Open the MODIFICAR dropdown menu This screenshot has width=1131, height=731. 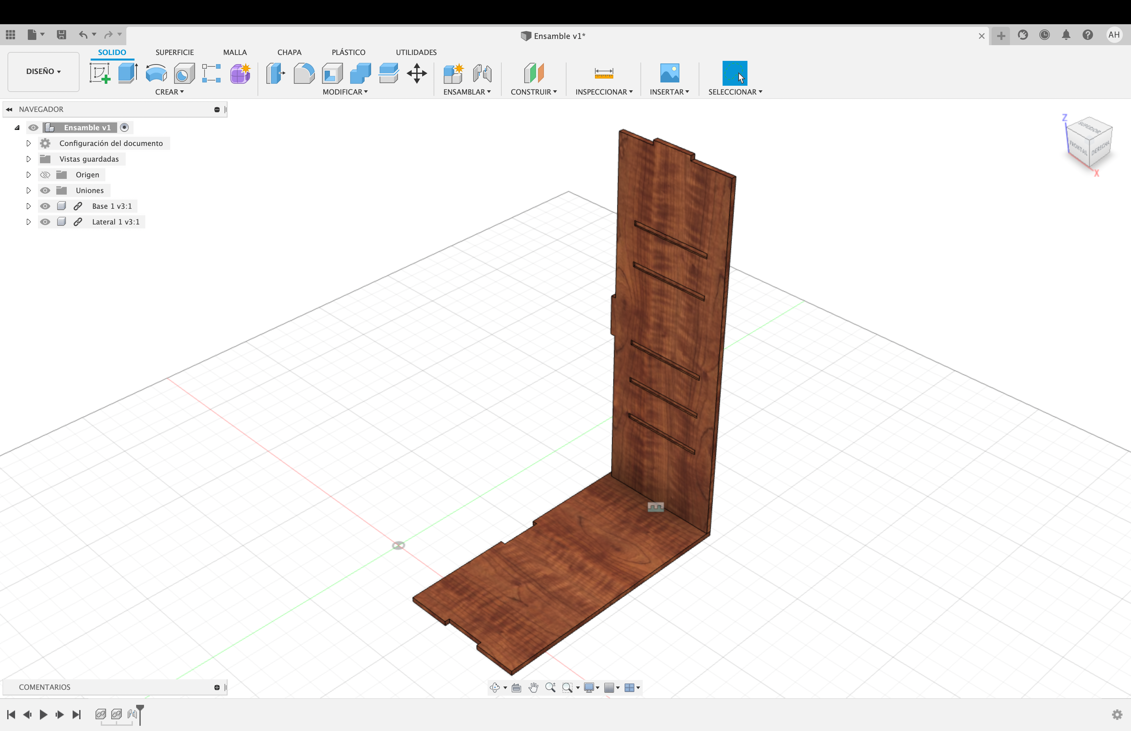[x=345, y=92]
